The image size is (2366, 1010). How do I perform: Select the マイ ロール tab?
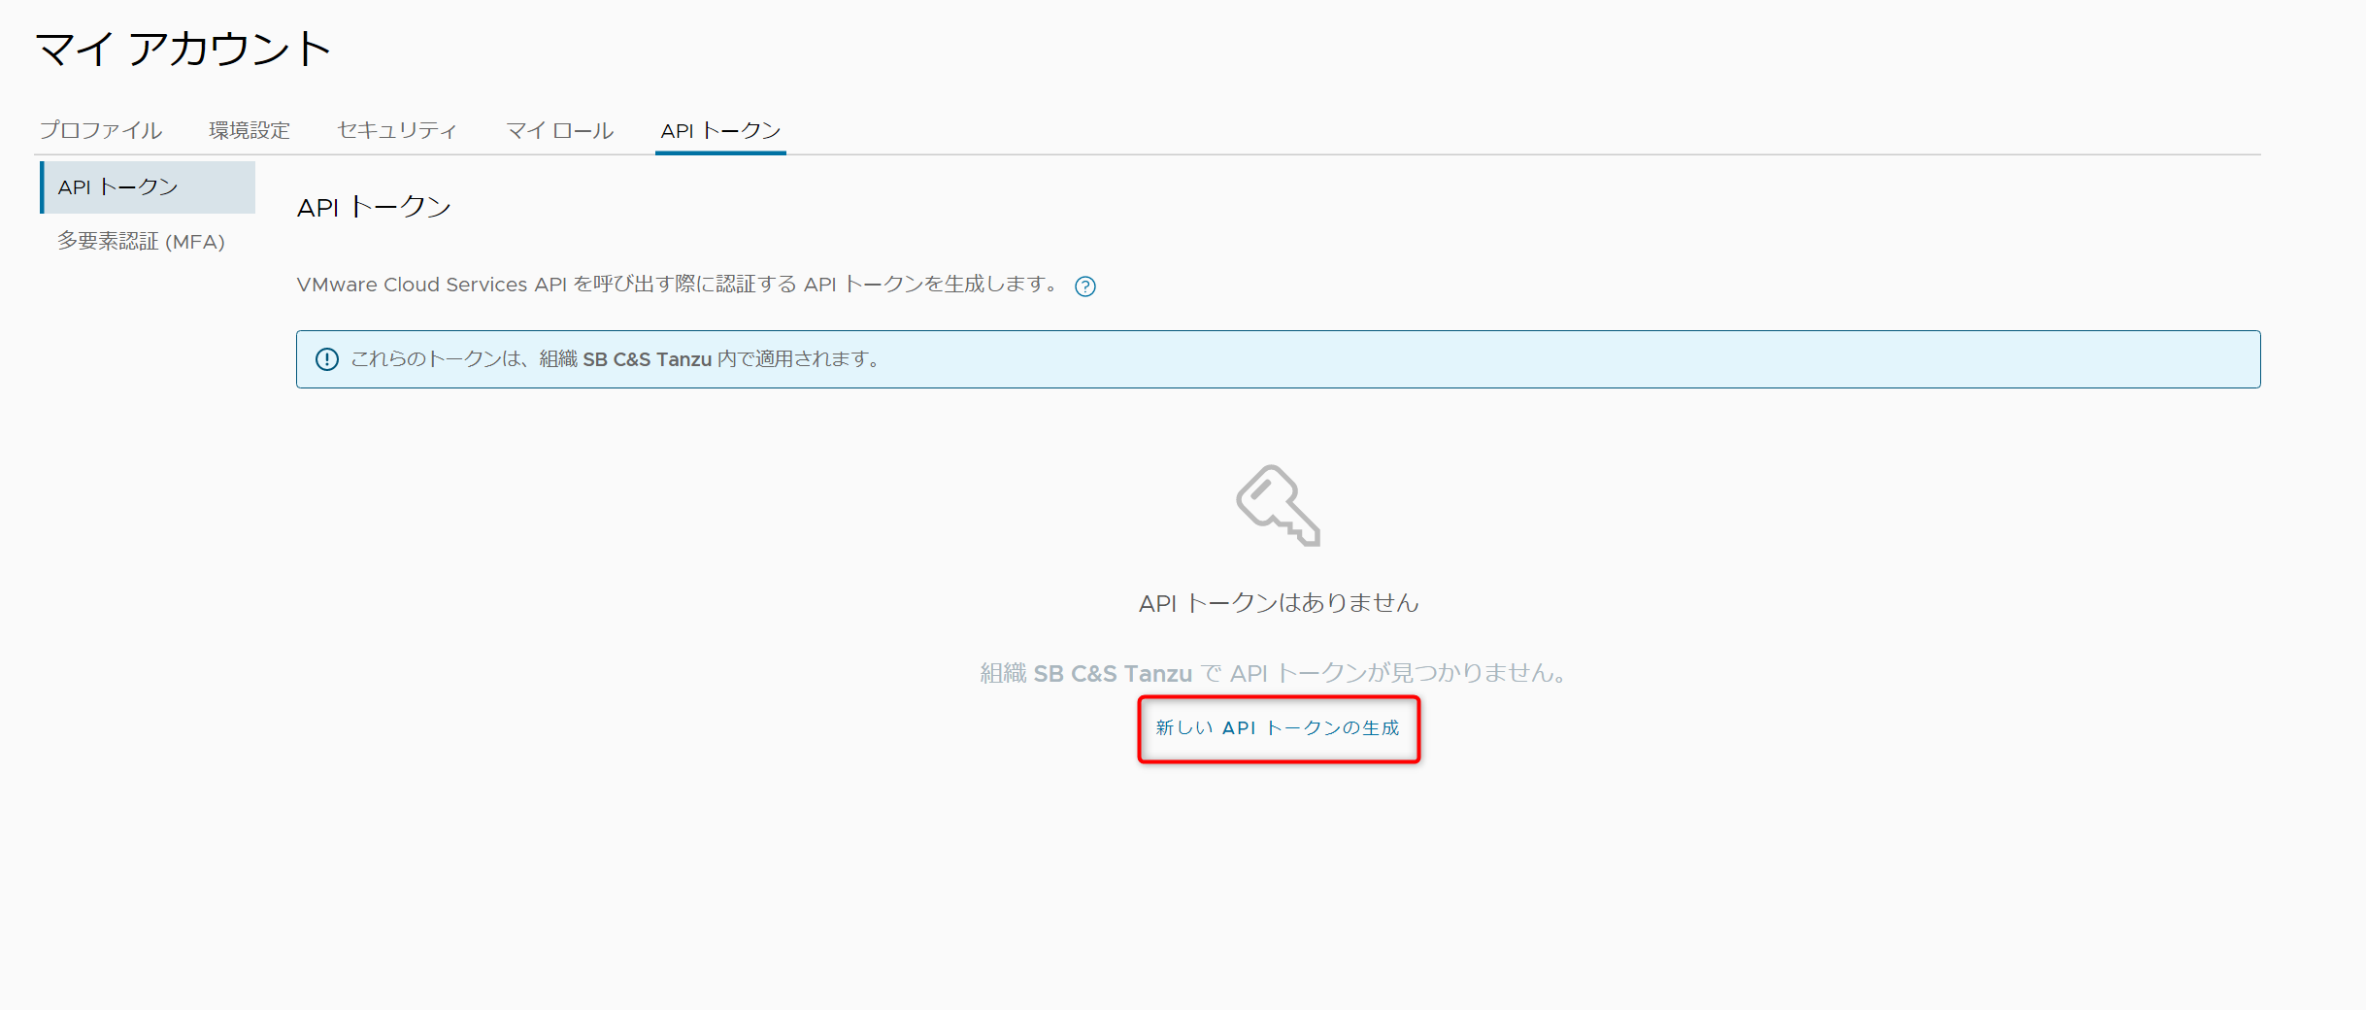560,130
